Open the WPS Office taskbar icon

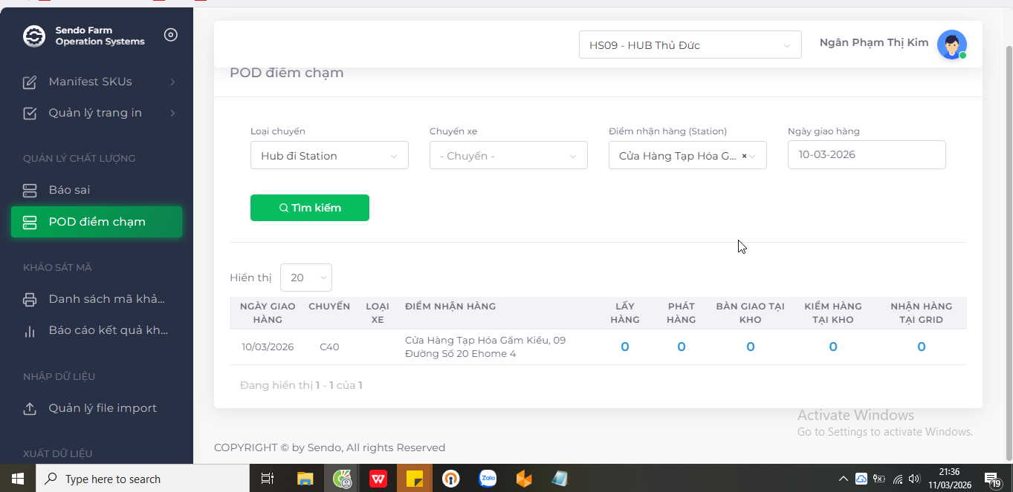coord(378,479)
